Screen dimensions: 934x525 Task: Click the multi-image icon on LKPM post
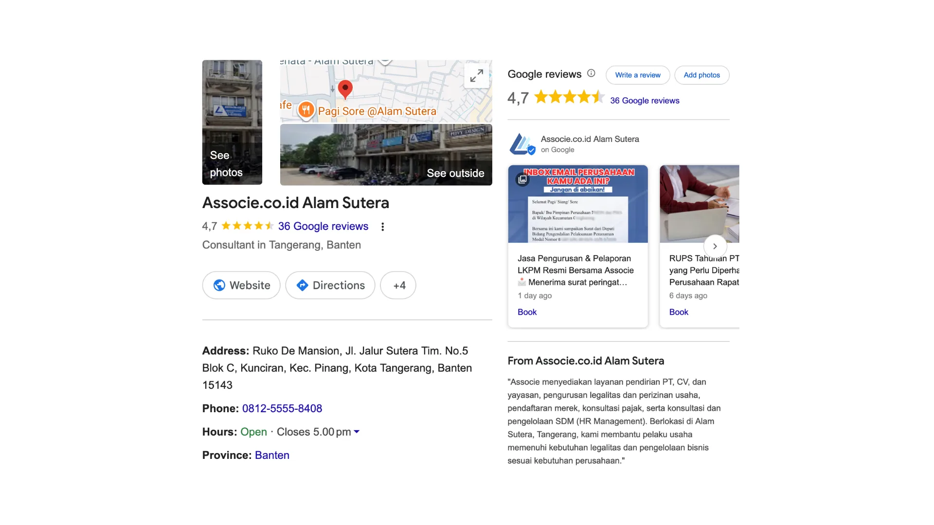point(522,179)
